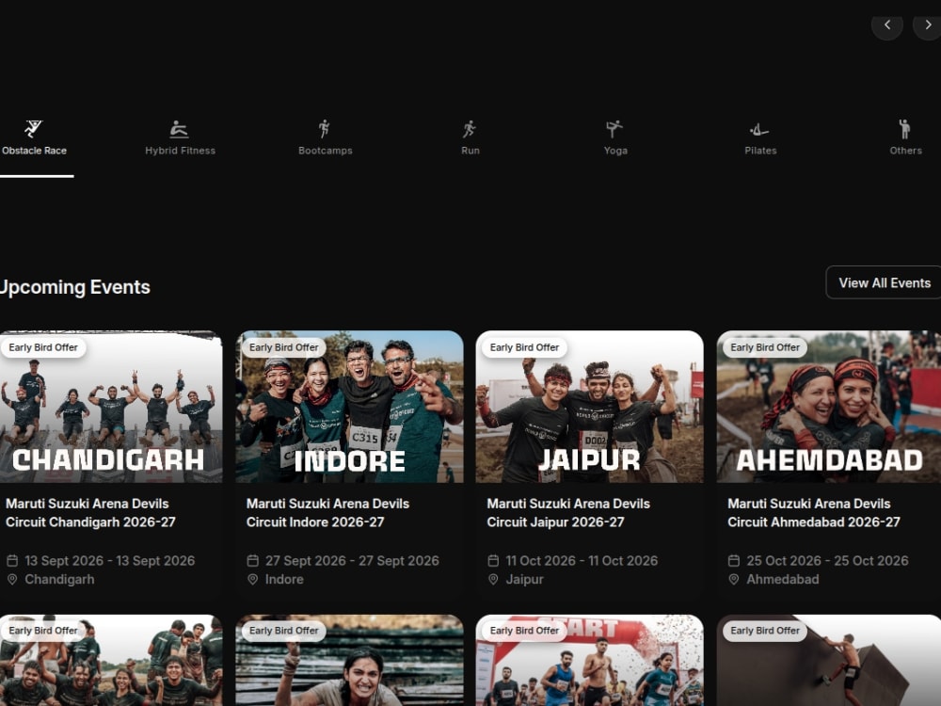Select the Bootcamps category icon
941x706 pixels.
tap(325, 128)
